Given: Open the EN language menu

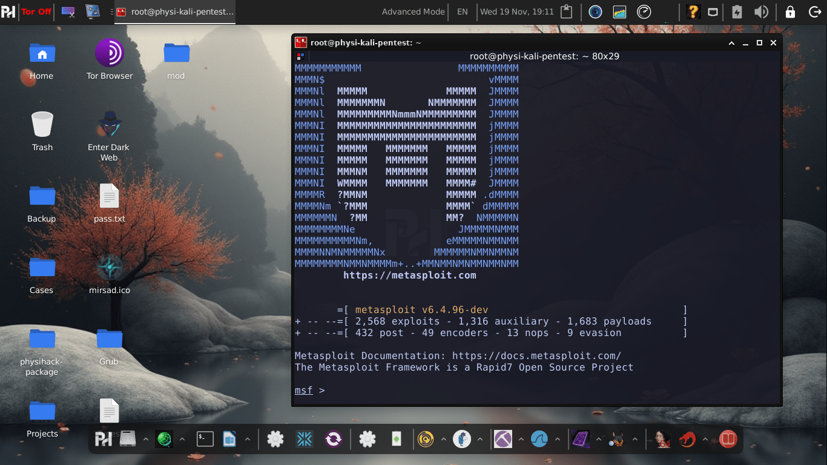Looking at the screenshot, I should (x=462, y=12).
